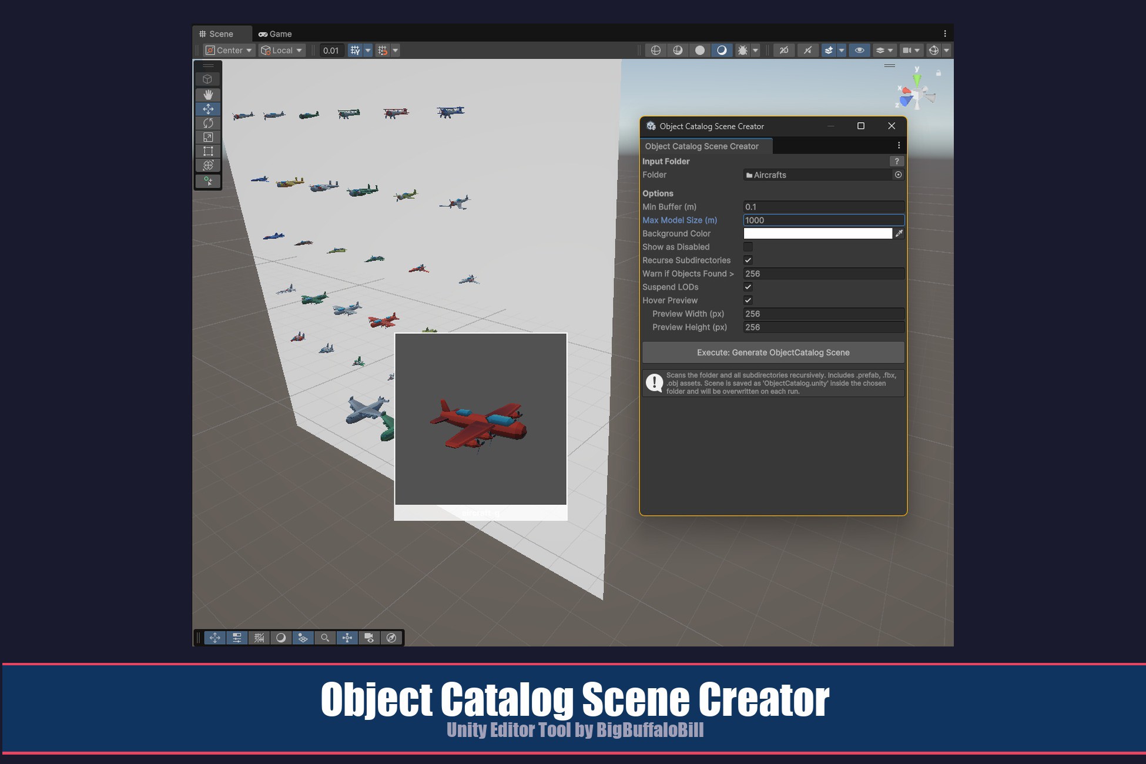This screenshot has width=1146, height=764.
Task: Open the Object Catalog window options menu
Action: [899, 146]
